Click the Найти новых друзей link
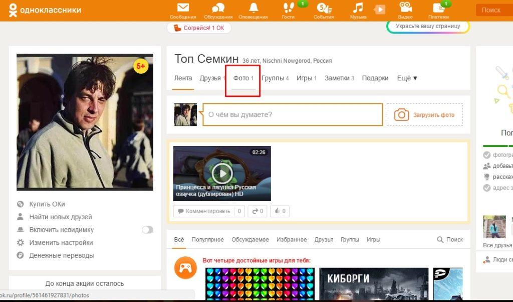This screenshot has width=513, height=302. coord(61,217)
